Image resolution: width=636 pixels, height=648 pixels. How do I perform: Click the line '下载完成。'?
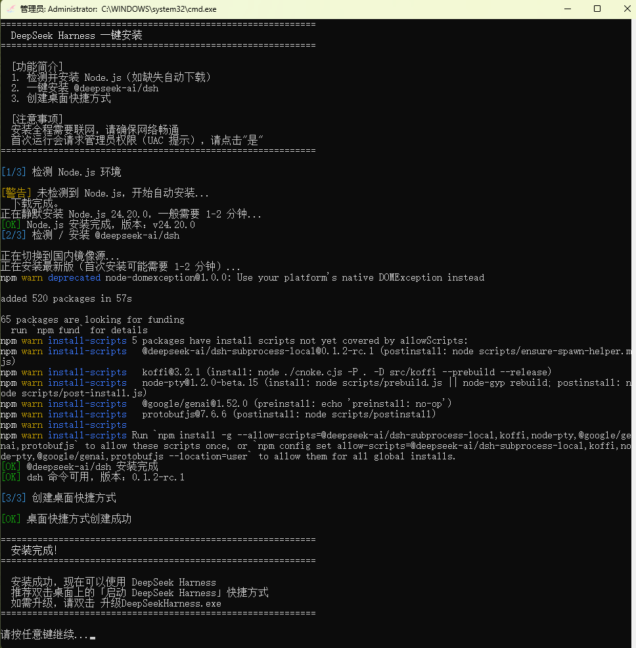tap(35, 203)
